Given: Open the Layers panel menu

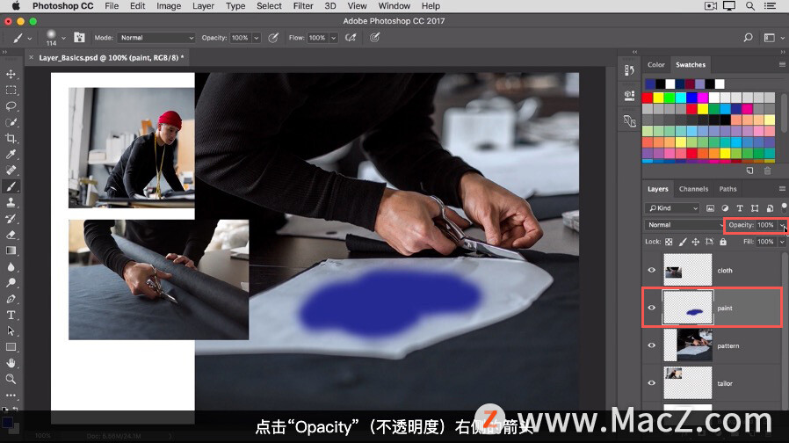Looking at the screenshot, I should [782, 189].
